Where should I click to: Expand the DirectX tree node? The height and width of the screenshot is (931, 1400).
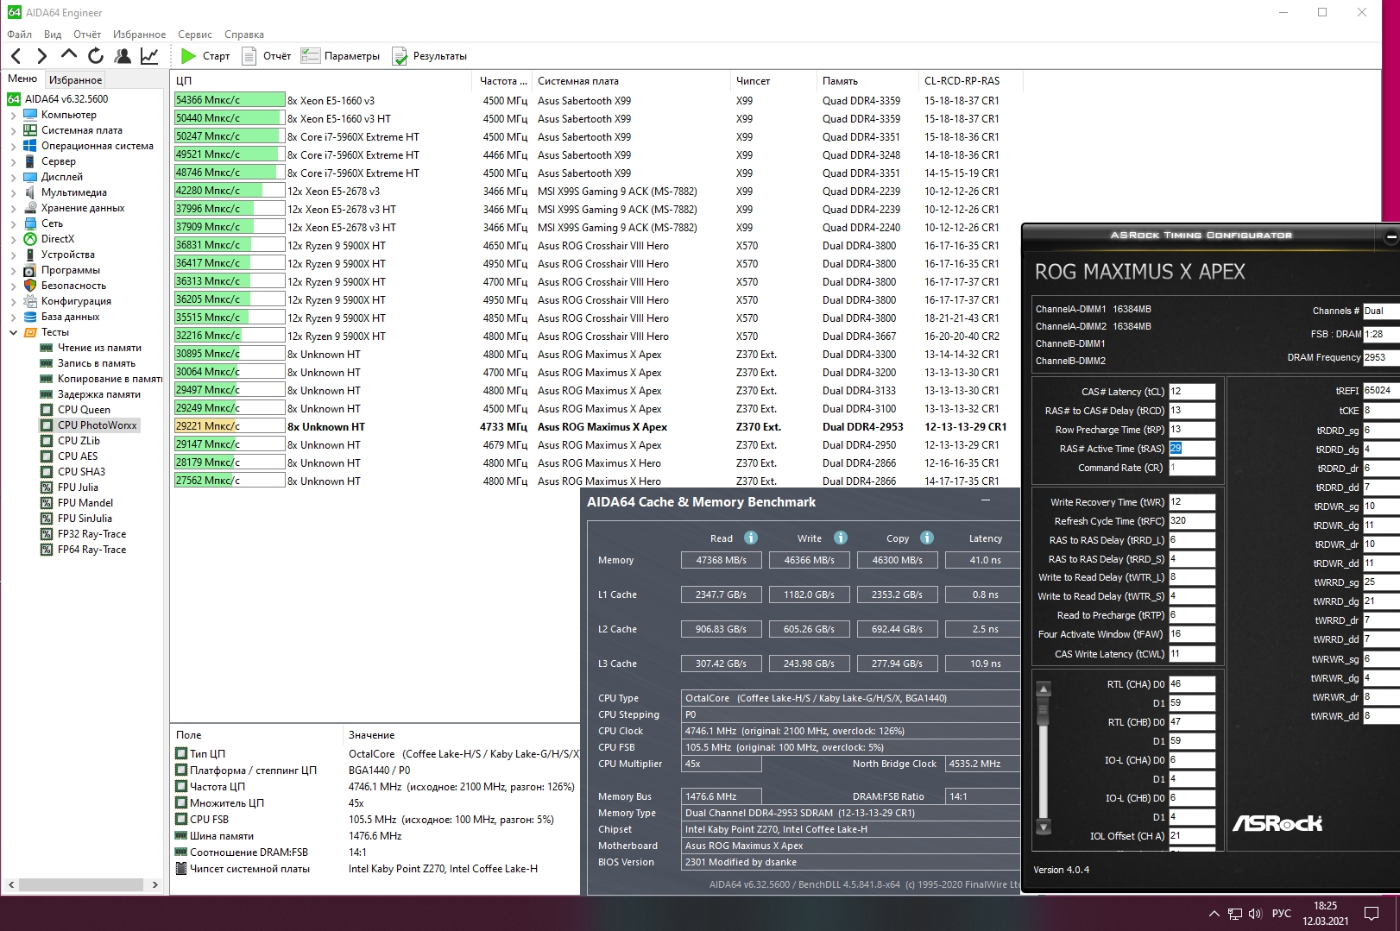coord(13,239)
